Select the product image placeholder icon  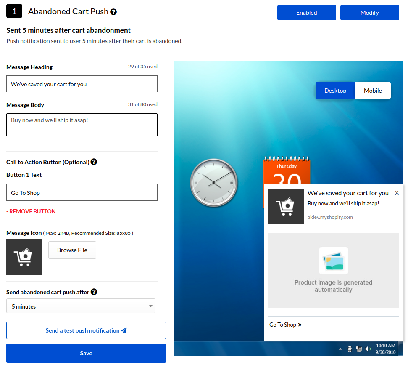[334, 261]
